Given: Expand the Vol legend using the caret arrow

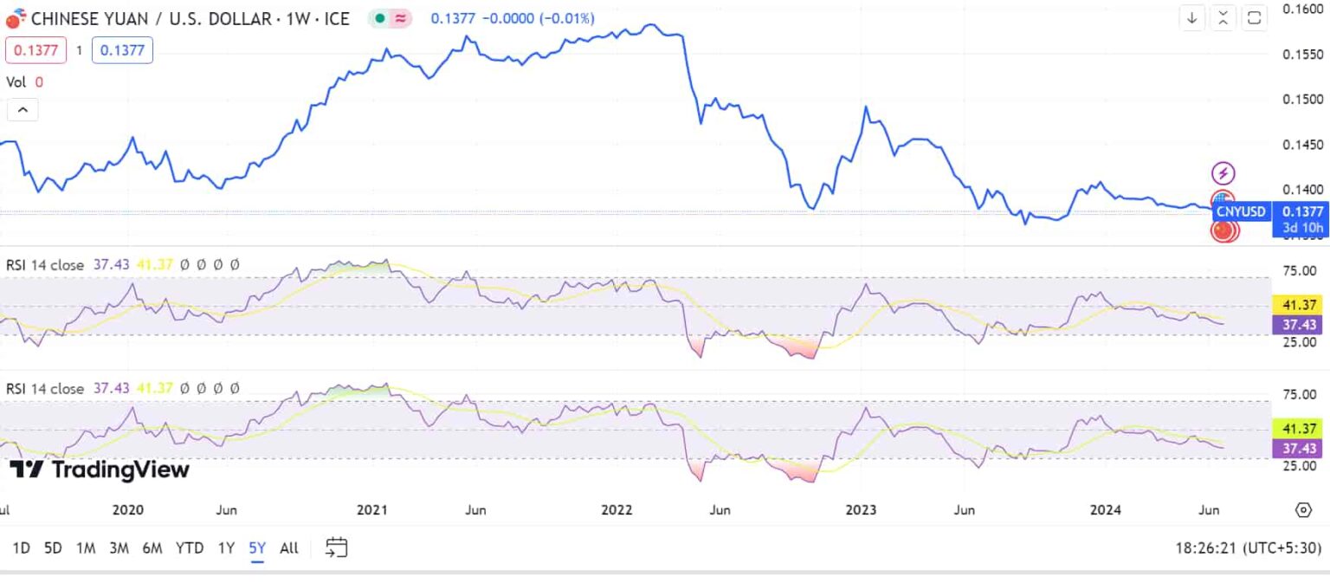Looking at the screenshot, I should (x=22, y=109).
